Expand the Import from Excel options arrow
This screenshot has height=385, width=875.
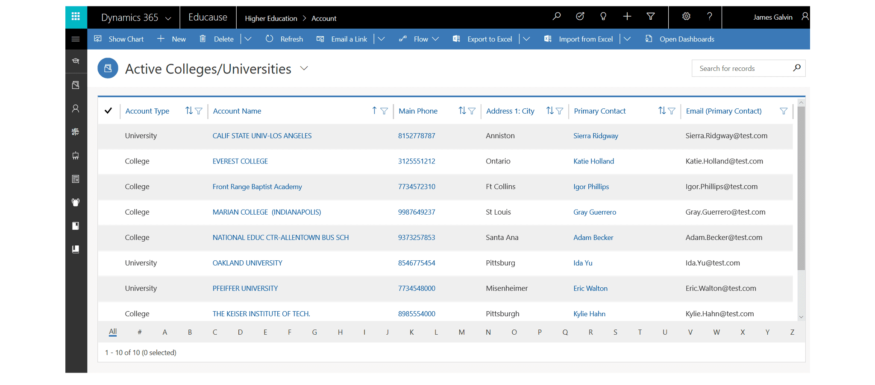click(627, 39)
